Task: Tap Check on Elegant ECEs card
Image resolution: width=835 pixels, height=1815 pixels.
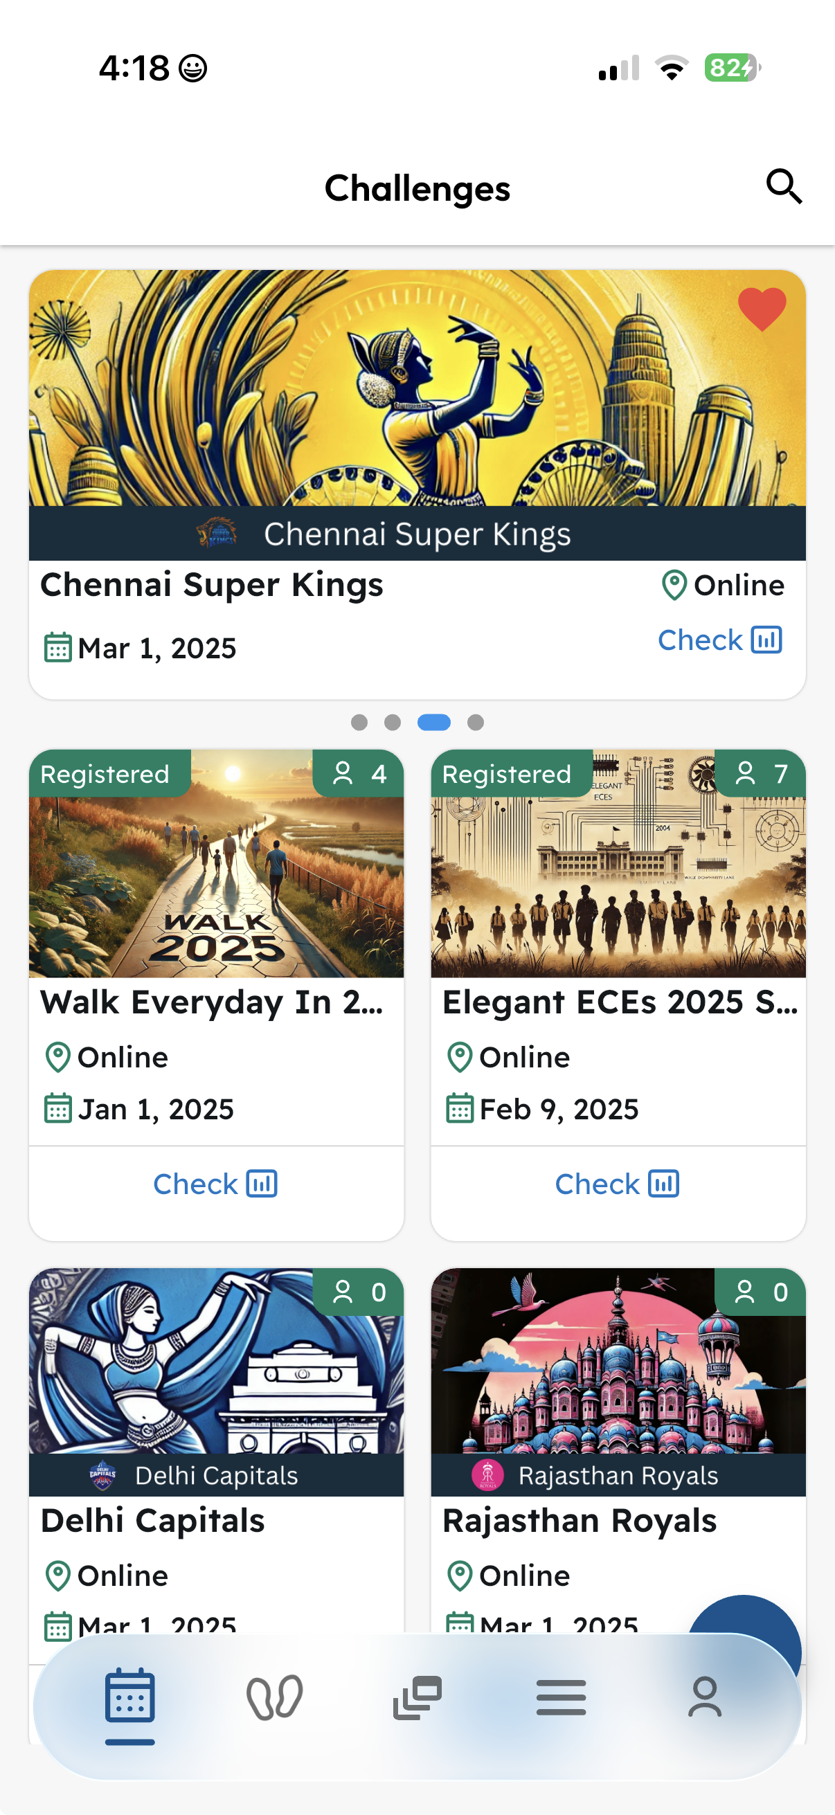Action: click(x=618, y=1184)
